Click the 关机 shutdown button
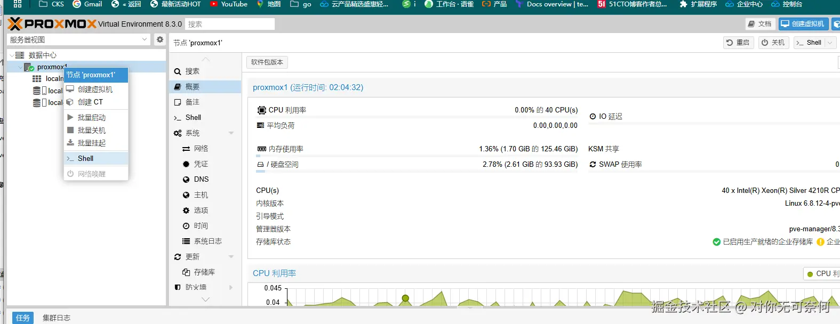Screen dimensions: 840x324 coord(773,43)
